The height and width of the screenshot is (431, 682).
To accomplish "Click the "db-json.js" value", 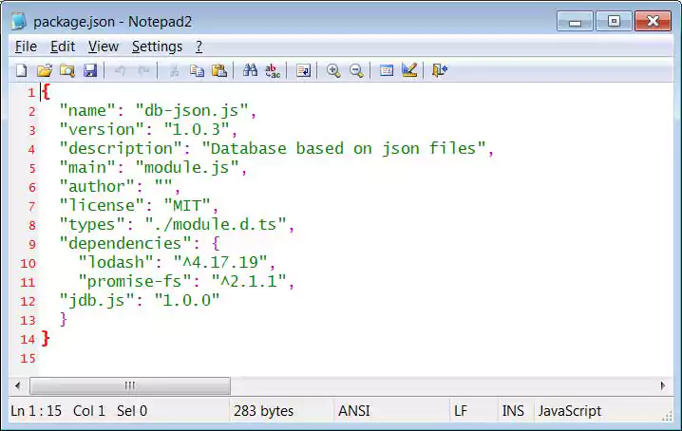I will click(x=192, y=110).
